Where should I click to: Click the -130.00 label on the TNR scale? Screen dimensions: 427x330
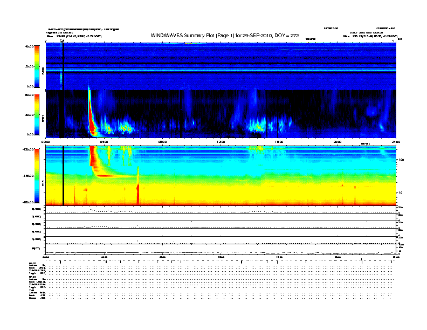[x=29, y=149]
